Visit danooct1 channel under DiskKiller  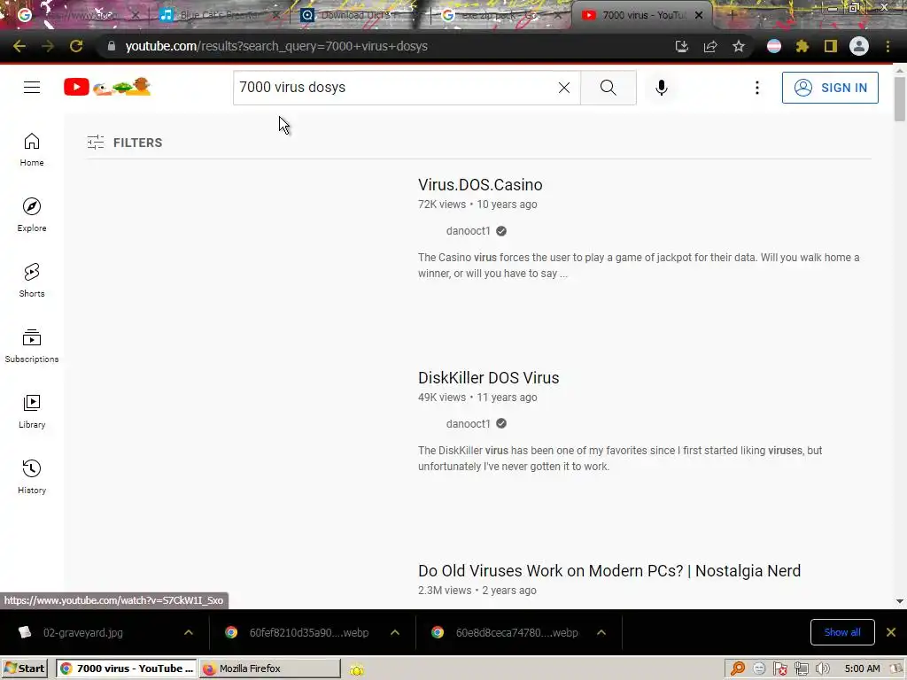click(468, 424)
